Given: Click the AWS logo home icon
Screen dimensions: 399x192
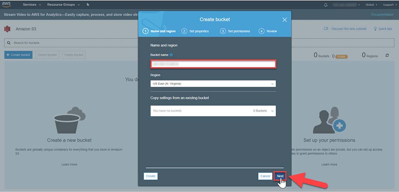Looking at the screenshot, I should (x=6, y=4).
